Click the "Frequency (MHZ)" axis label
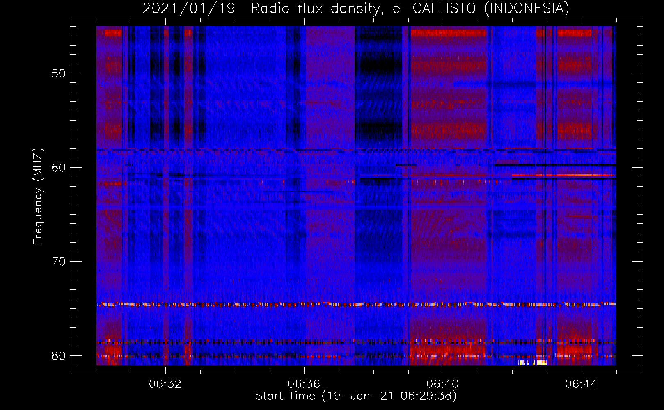This screenshot has width=664, height=410. click(x=37, y=196)
